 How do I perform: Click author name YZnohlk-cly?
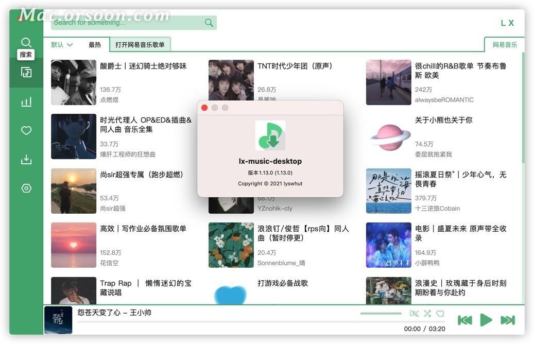click(275, 209)
